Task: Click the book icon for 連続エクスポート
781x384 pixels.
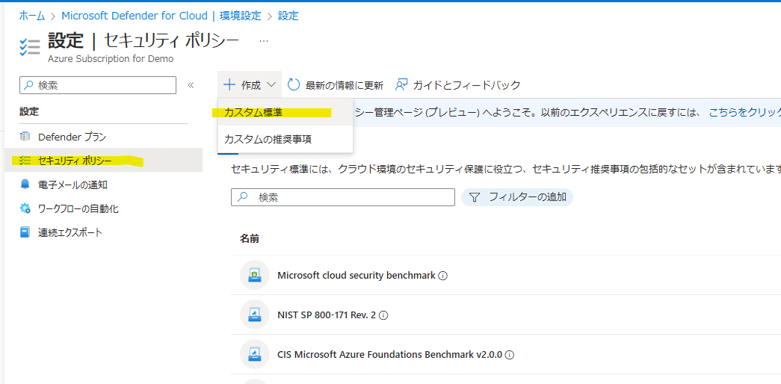Action: (x=25, y=232)
